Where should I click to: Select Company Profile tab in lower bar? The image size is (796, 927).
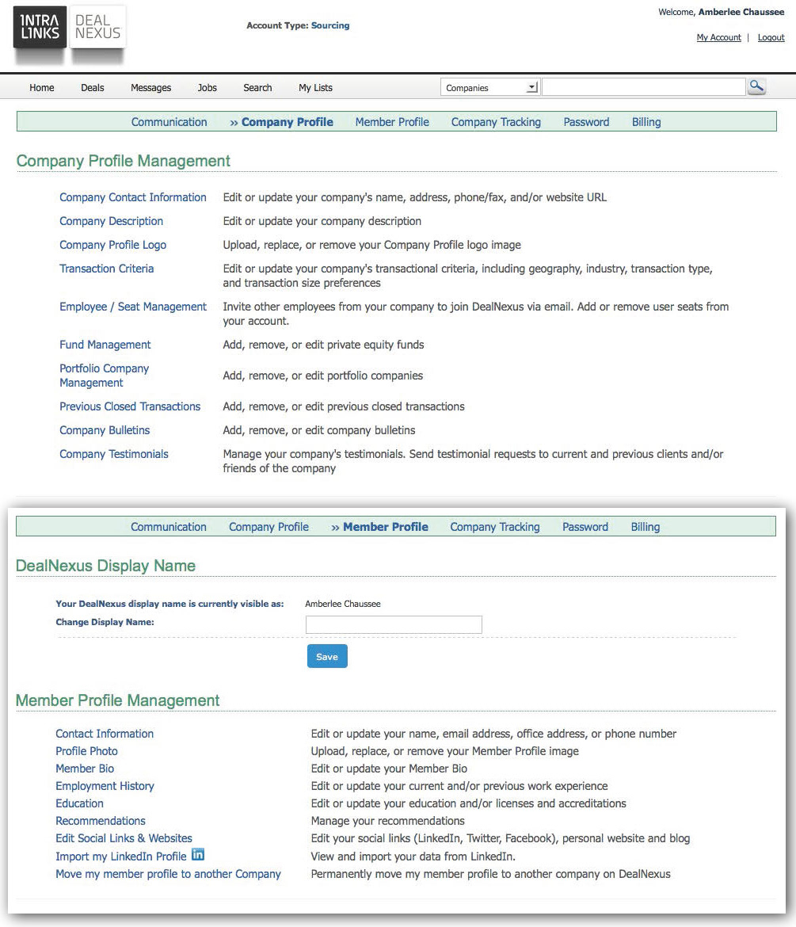tap(269, 527)
